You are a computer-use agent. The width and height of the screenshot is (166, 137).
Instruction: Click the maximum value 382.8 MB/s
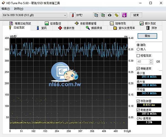(149, 85)
